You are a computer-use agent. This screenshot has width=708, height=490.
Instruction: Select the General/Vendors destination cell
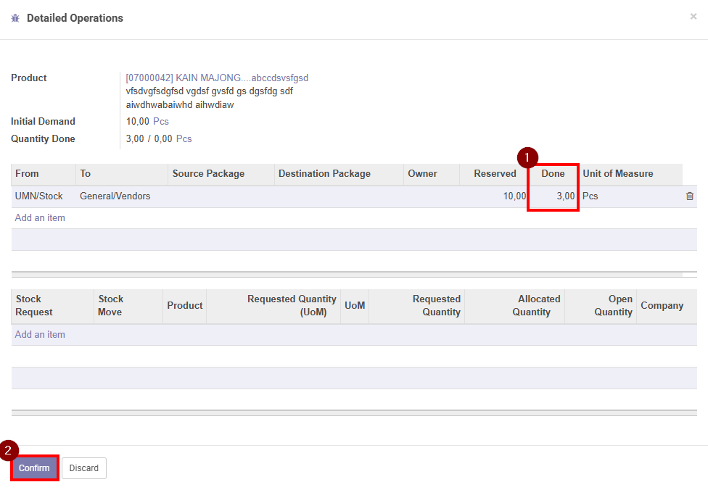pos(115,196)
